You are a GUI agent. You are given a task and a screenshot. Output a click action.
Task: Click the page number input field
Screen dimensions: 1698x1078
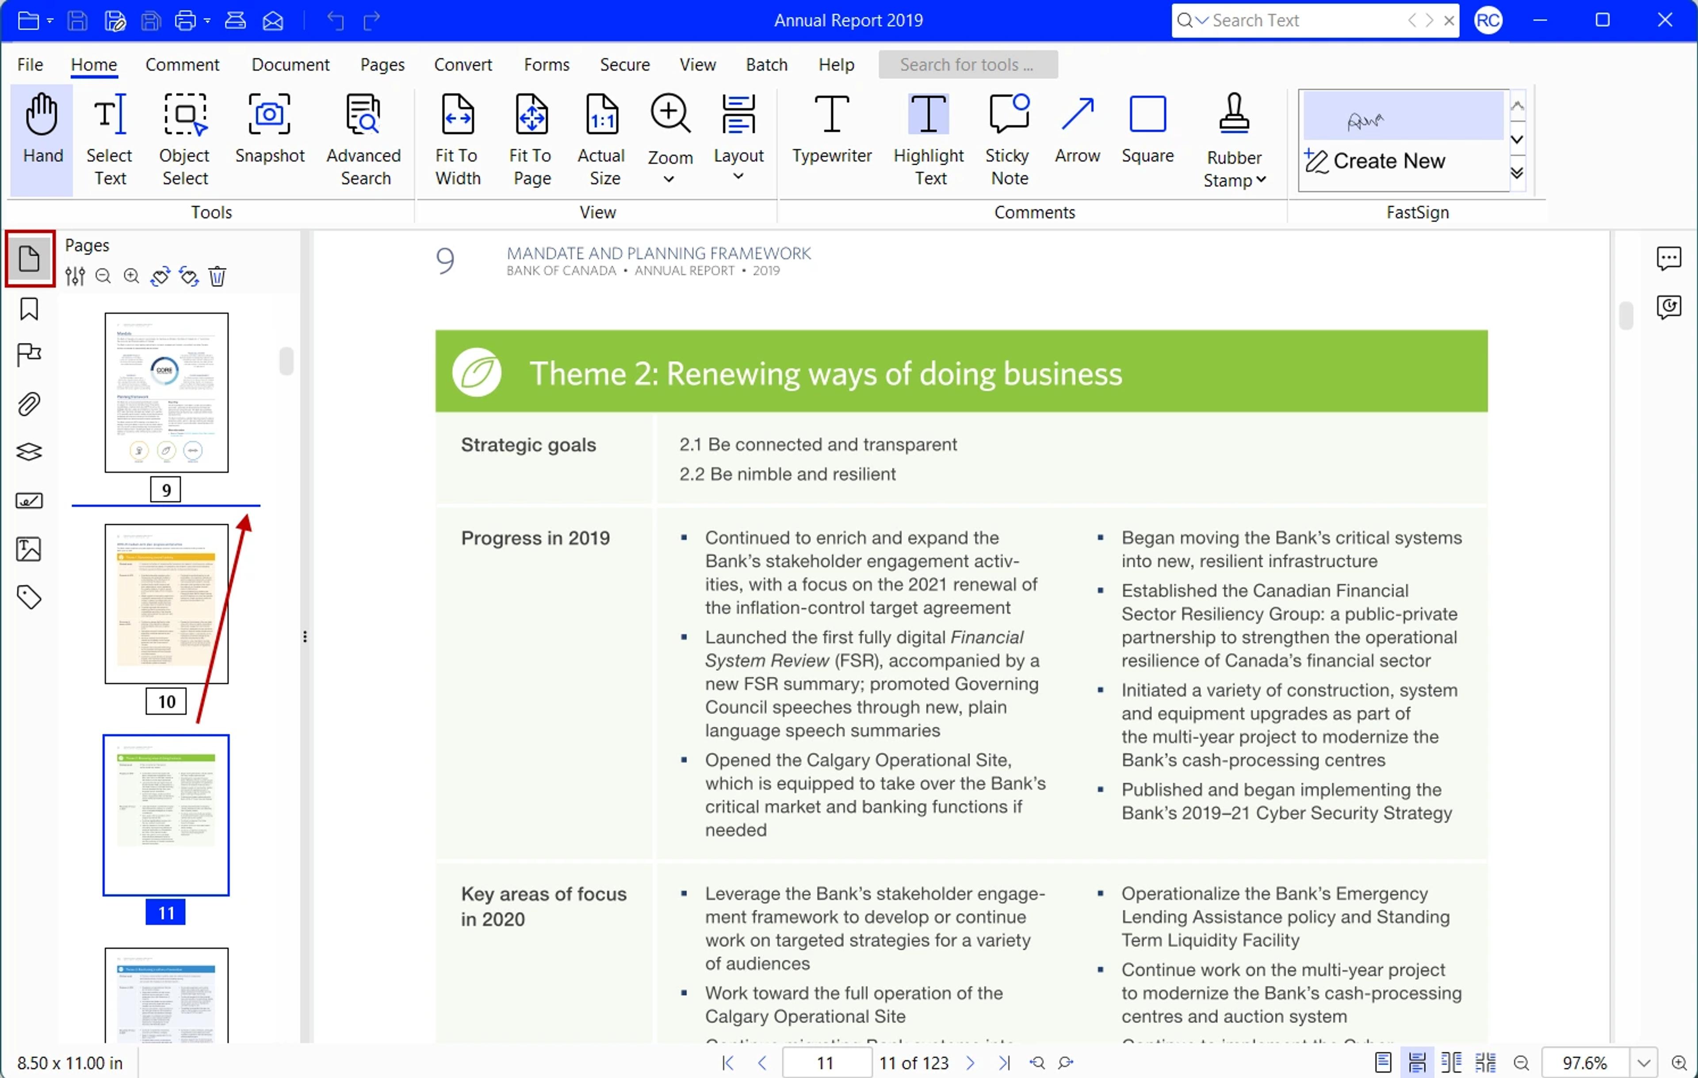click(x=826, y=1063)
